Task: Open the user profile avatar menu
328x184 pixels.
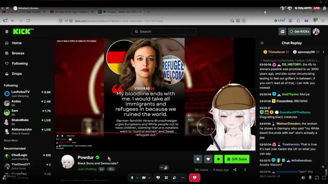Action: point(316,31)
